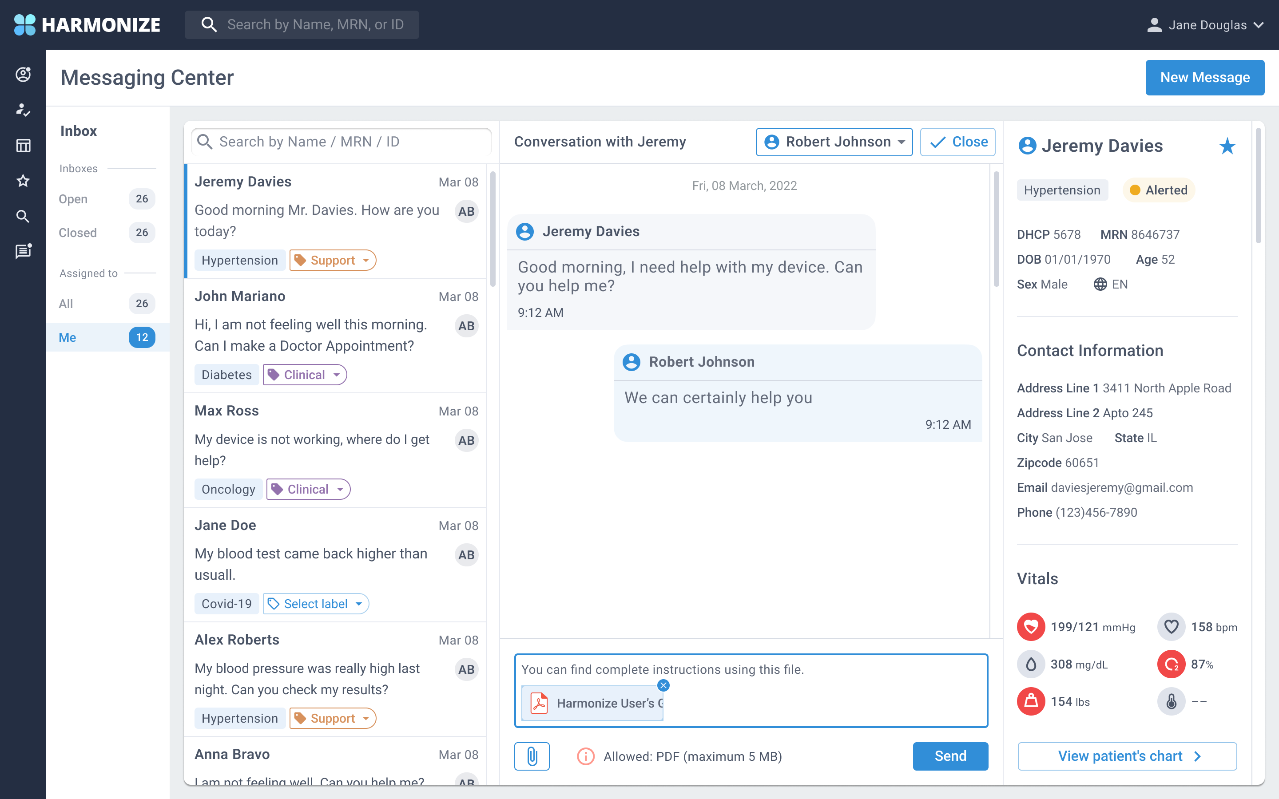This screenshot has height=799, width=1279.
Task: Click the New Message button
Action: click(x=1204, y=78)
